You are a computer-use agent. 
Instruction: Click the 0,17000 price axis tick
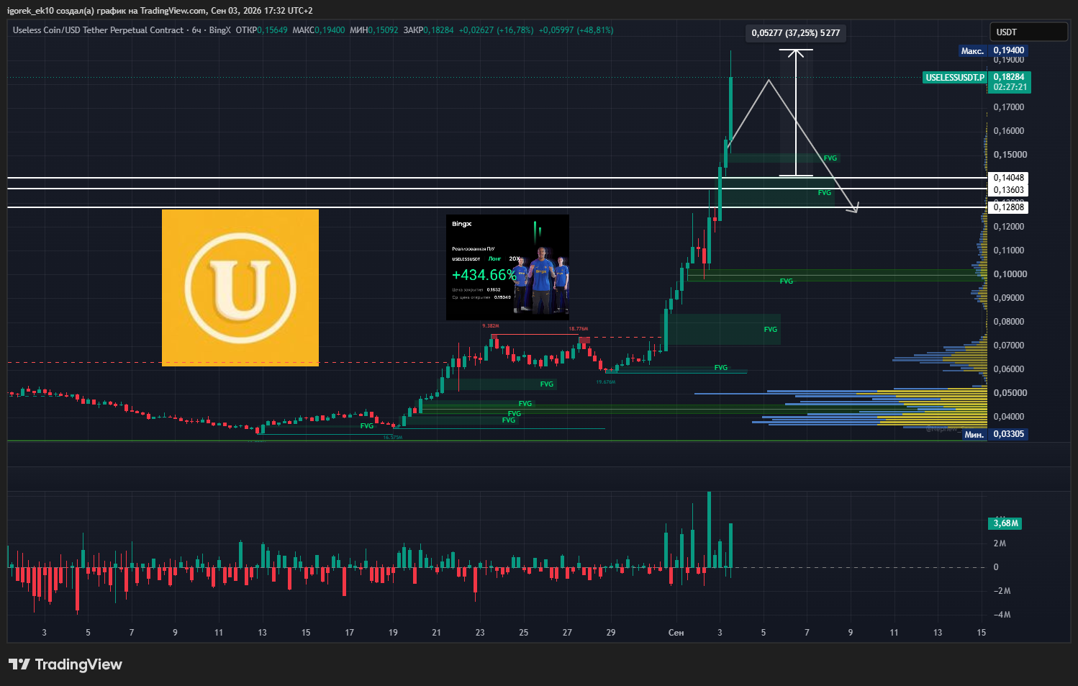pos(1009,107)
